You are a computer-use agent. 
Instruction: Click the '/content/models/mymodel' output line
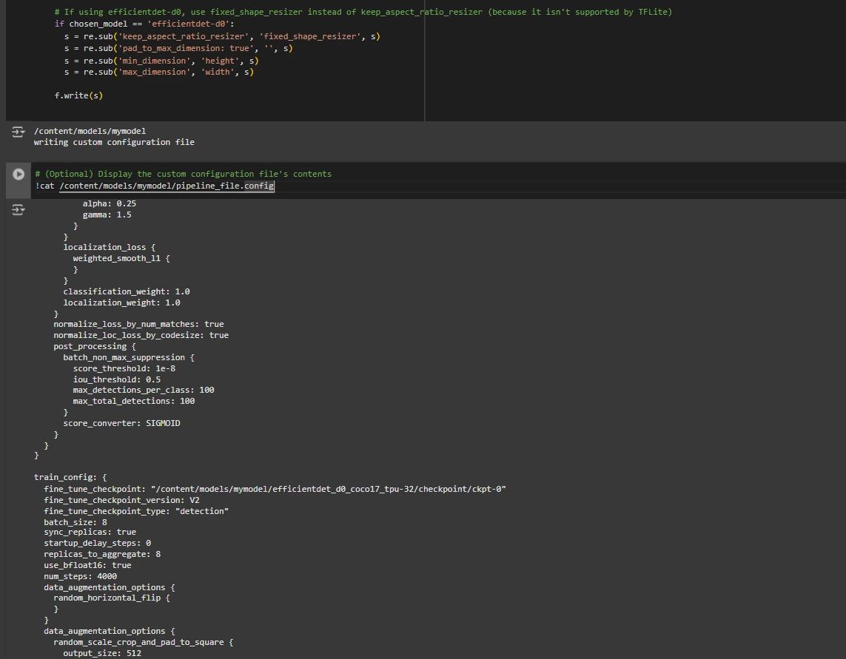coord(90,130)
